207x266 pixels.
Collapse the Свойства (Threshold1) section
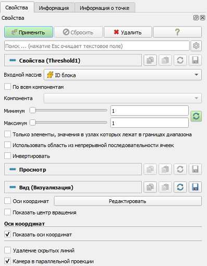13,61
